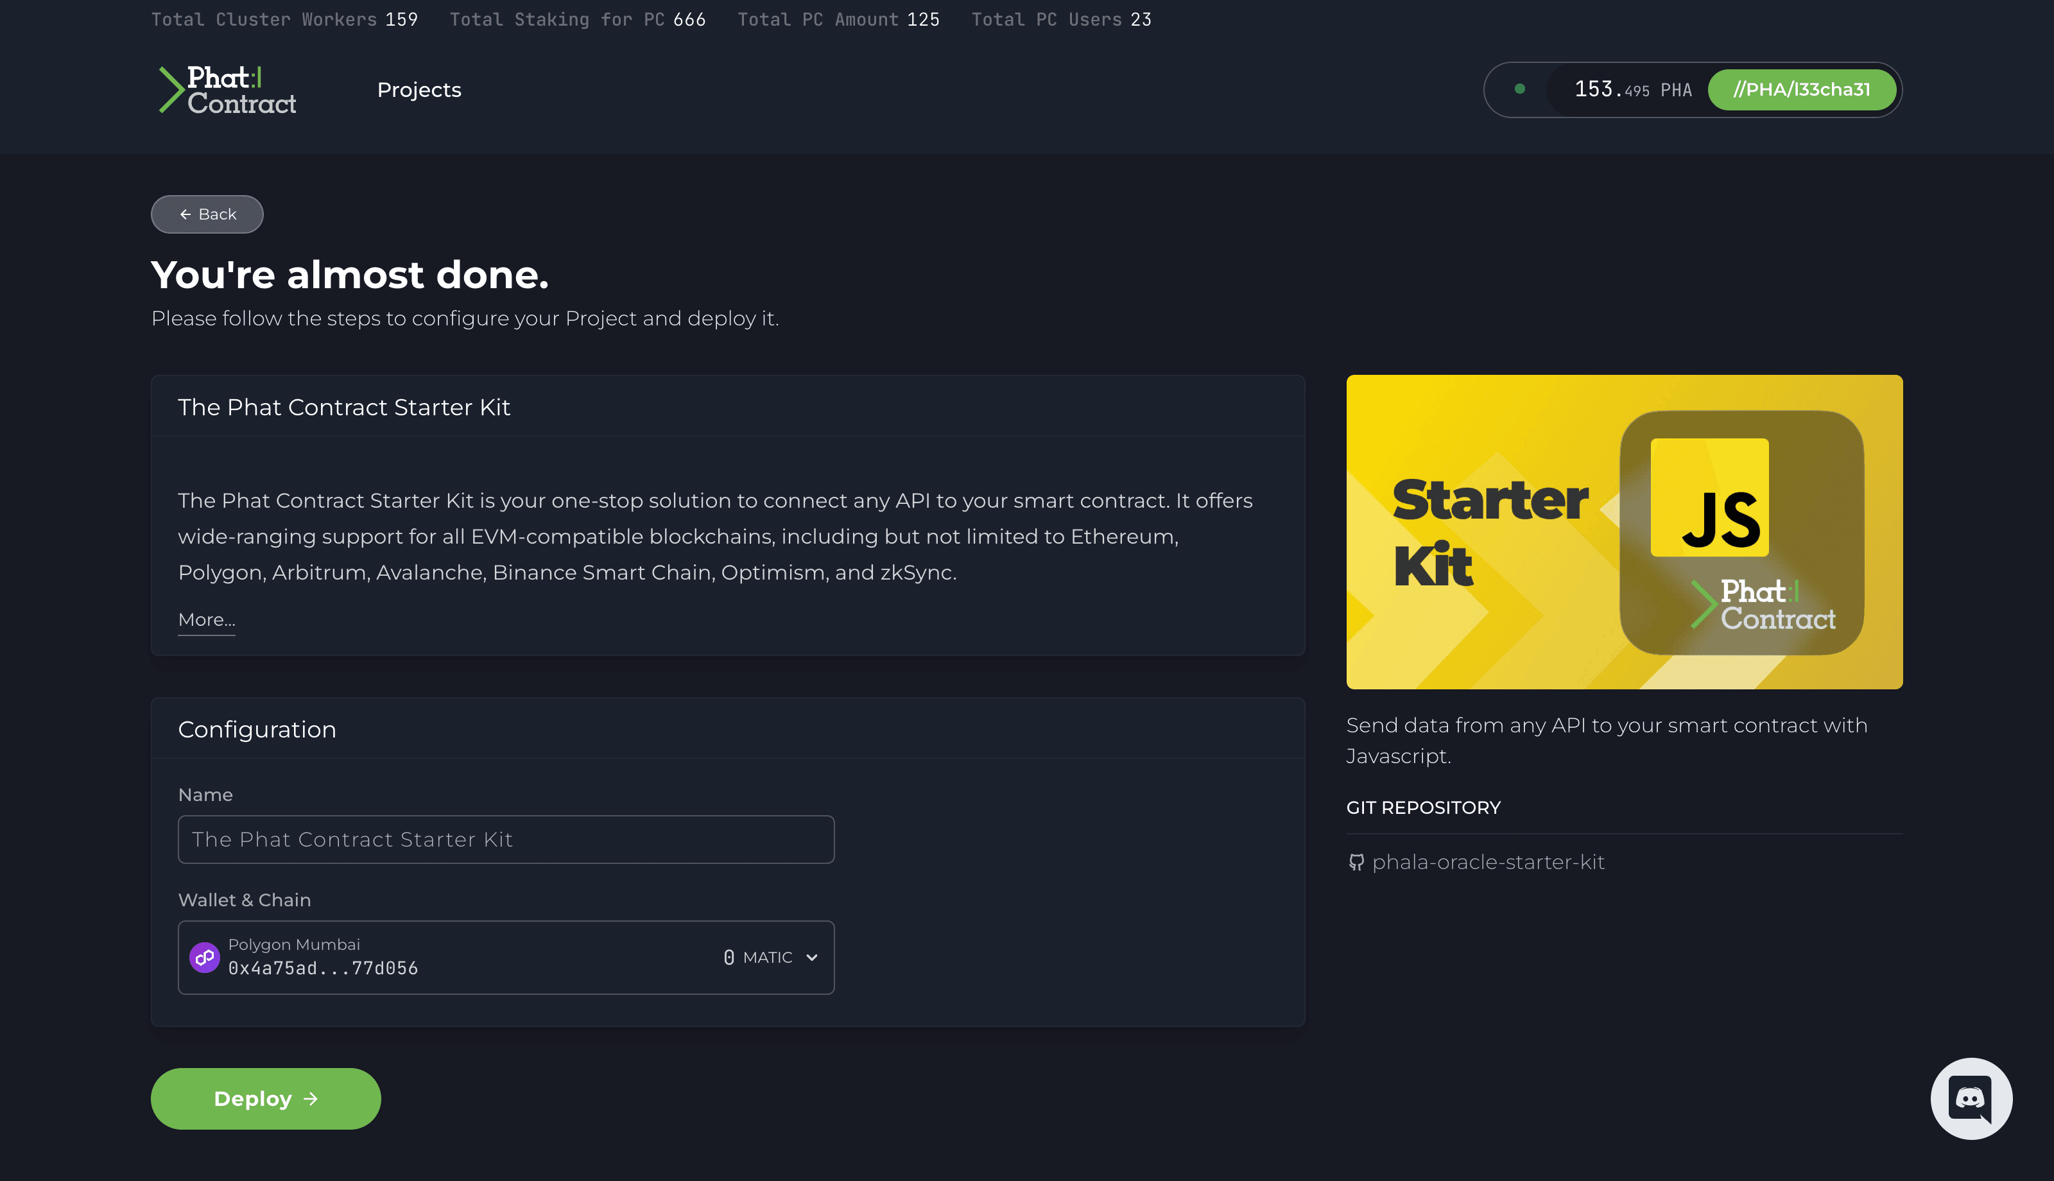Go back with the Back button

pos(207,214)
